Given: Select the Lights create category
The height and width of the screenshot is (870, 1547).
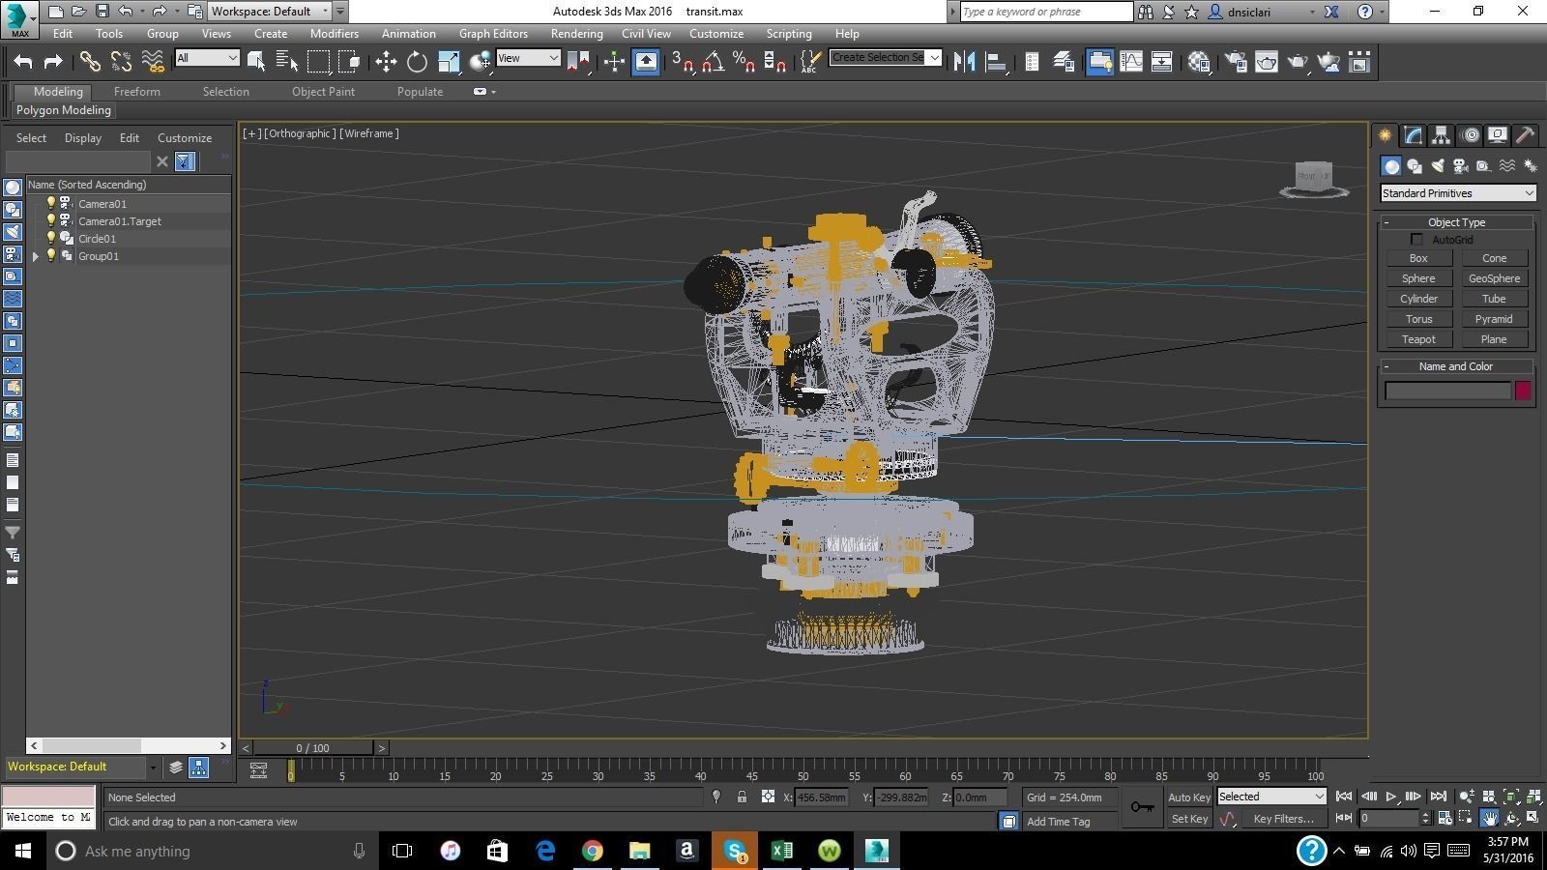Looking at the screenshot, I should (x=1438, y=166).
